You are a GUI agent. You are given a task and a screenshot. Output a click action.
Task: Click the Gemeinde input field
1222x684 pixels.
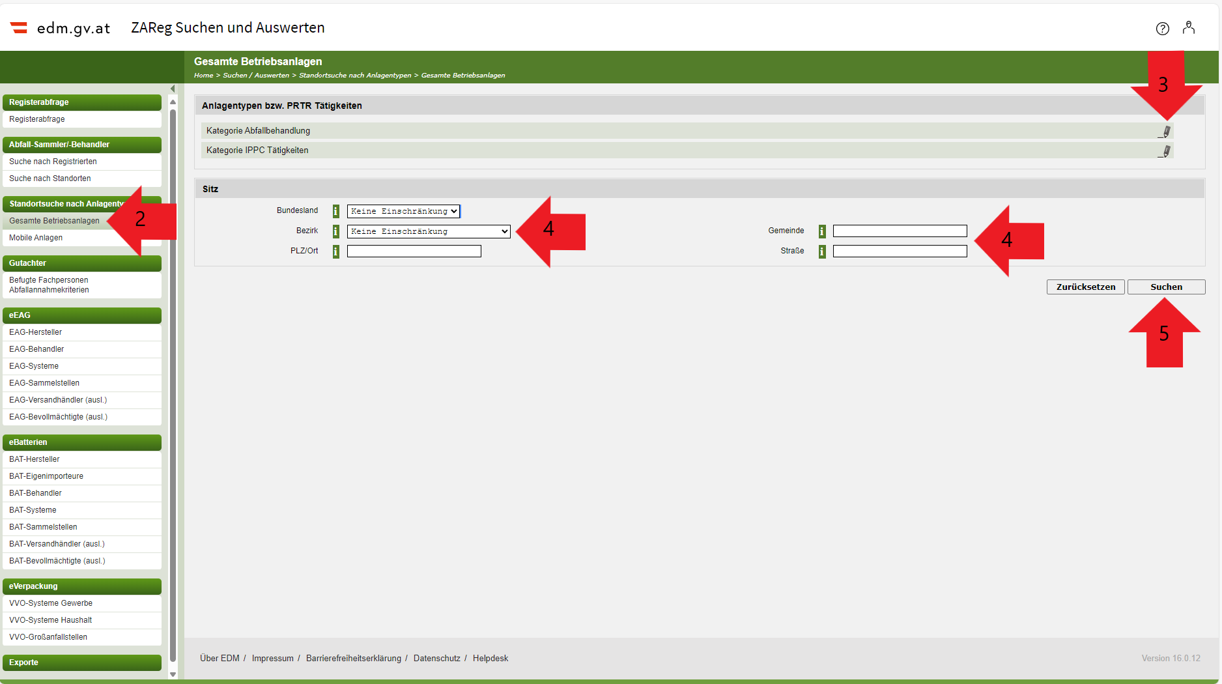900,231
